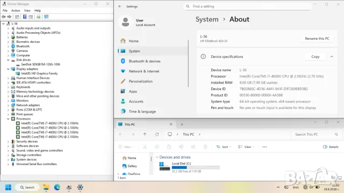Open the Action menu in Device Manager

point(16,11)
